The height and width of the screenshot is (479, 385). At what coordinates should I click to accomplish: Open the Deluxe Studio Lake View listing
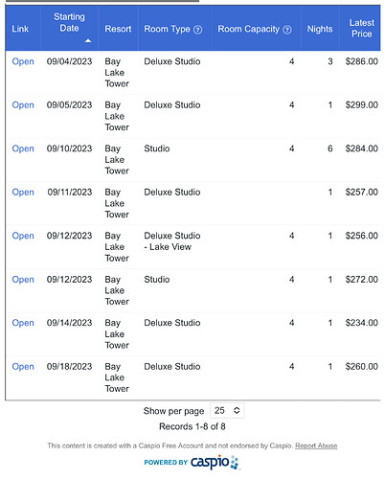tap(23, 236)
